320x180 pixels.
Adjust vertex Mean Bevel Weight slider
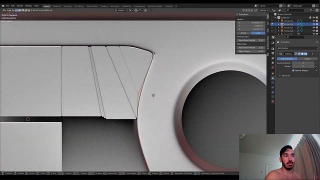(x=251, y=40)
